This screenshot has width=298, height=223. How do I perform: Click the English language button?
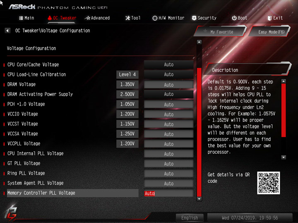[x=190, y=218]
